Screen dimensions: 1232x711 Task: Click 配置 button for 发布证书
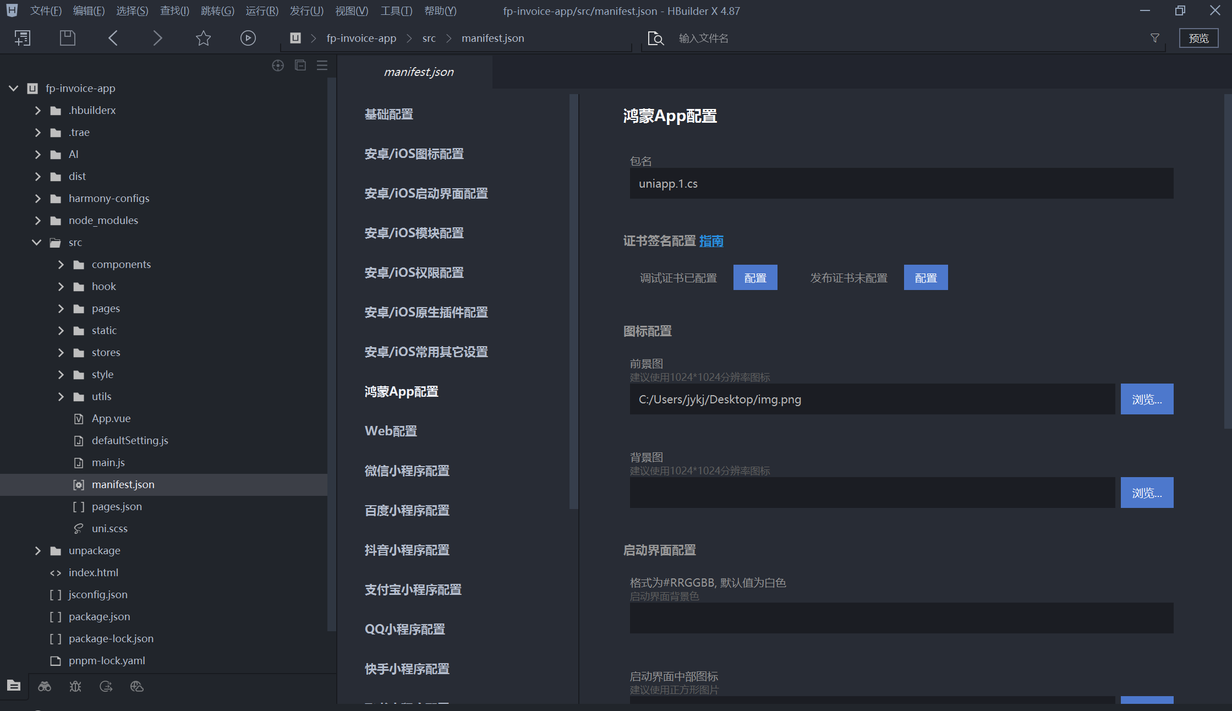click(x=926, y=277)
